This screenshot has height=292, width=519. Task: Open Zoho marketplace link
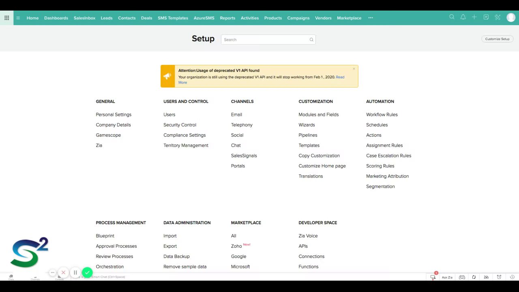tap(236, 246)
